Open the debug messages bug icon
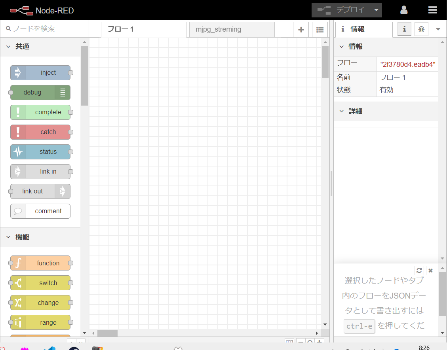Image resolution: width=447 pixels, height=350 pixels. tap(421, 29)
